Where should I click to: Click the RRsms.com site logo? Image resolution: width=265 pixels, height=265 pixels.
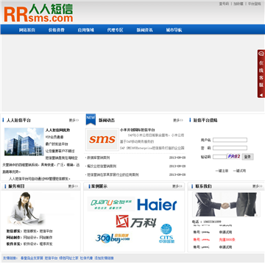tap(38, 13)
